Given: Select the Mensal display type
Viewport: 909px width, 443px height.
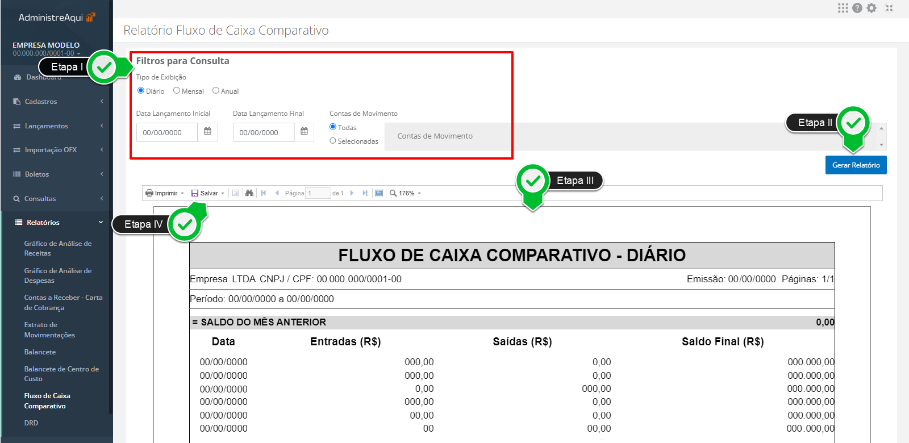Looking at the screenshot, I should 177,90.
